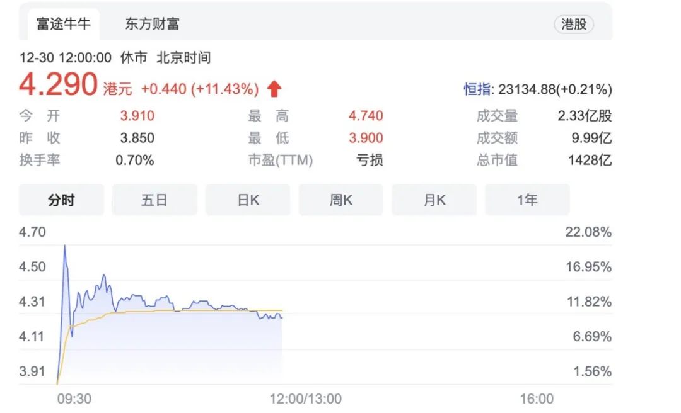
Task: Click the 成交量 2.33亿股 value
Action: tap(585, 116)
